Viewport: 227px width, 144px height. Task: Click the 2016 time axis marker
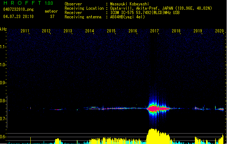(x=133, y=31)
